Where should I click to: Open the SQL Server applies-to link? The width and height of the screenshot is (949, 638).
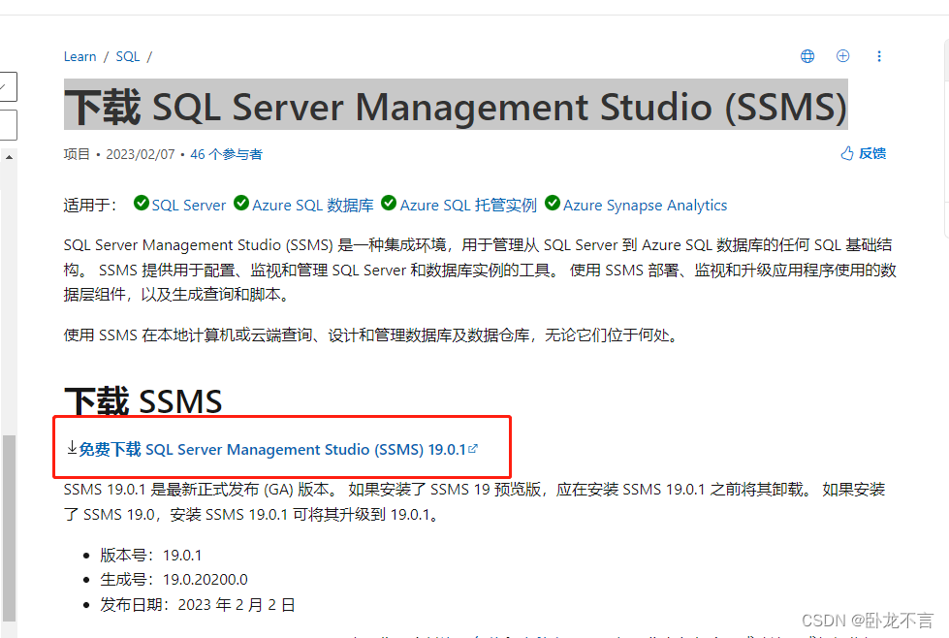click(188, 206)
